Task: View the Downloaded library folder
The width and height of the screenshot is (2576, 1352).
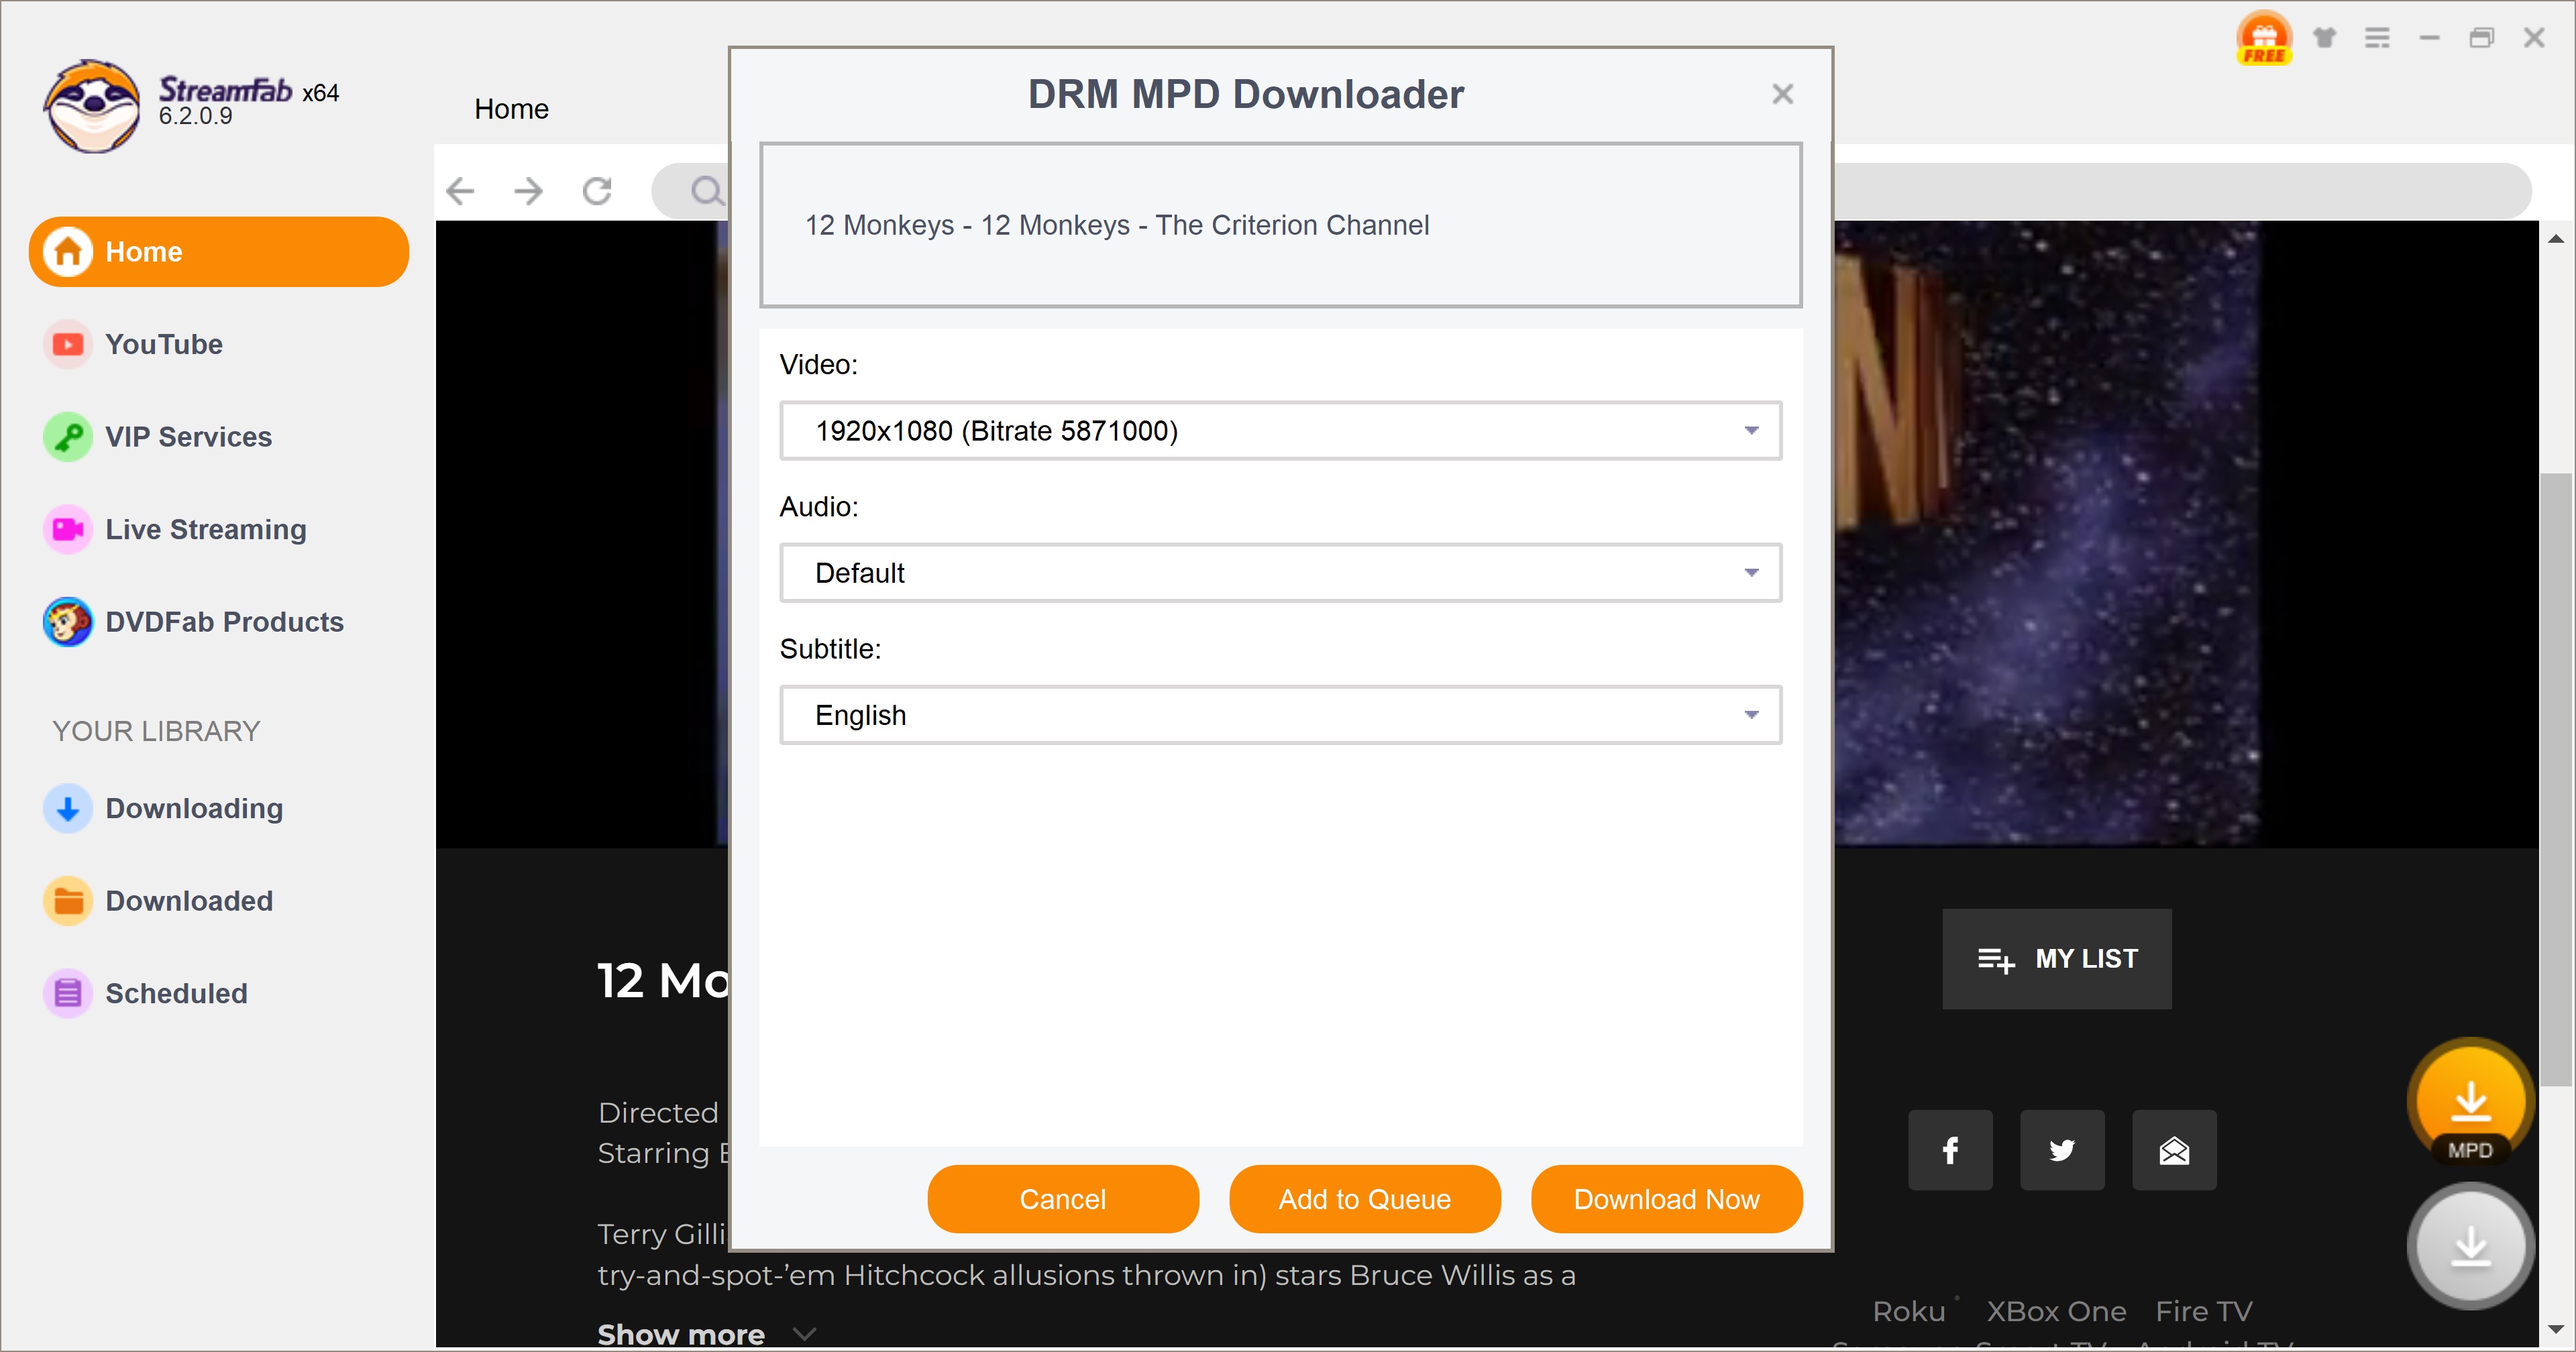Action: (x=189, y=901)
